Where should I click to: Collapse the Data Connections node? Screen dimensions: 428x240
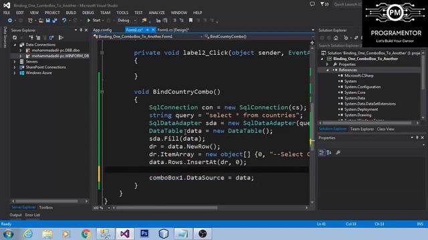point(15,45)
